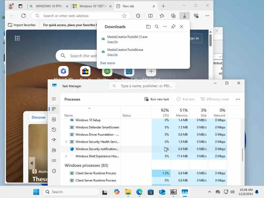This screenshot has height=198, width=264.
Task: Close the Downloads panel
Action: click(181, 27)
